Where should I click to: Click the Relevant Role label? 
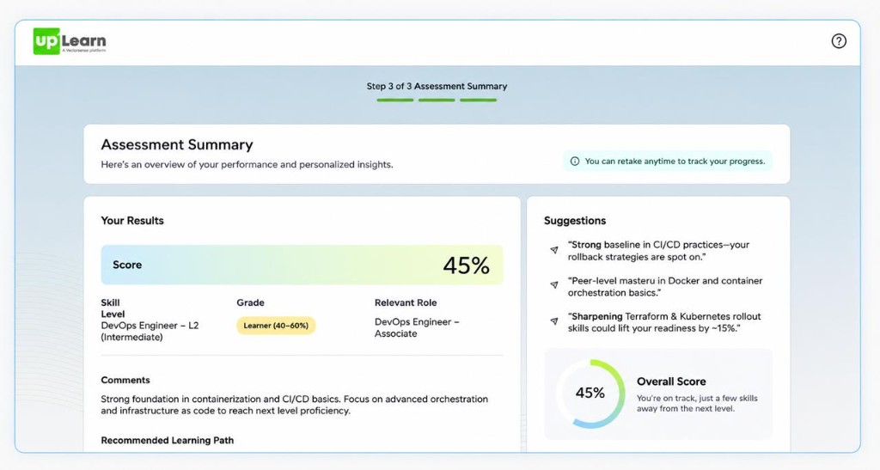pyautogui.click(x=406, y=302)
